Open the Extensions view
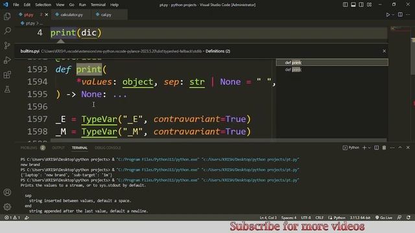 pyautogui.click(x=7, y=75)
